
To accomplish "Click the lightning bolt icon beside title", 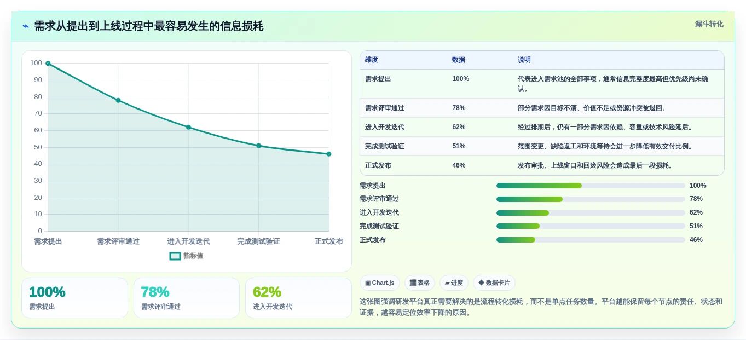I will [x=26, y=26].
